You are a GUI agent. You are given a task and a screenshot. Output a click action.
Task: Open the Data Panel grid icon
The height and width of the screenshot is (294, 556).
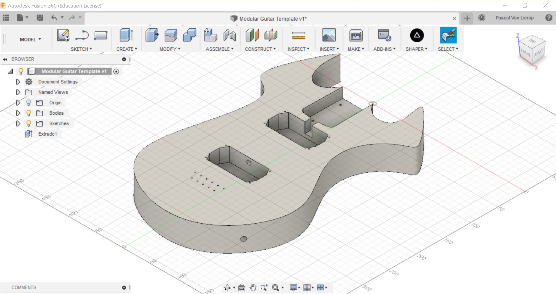6,18
